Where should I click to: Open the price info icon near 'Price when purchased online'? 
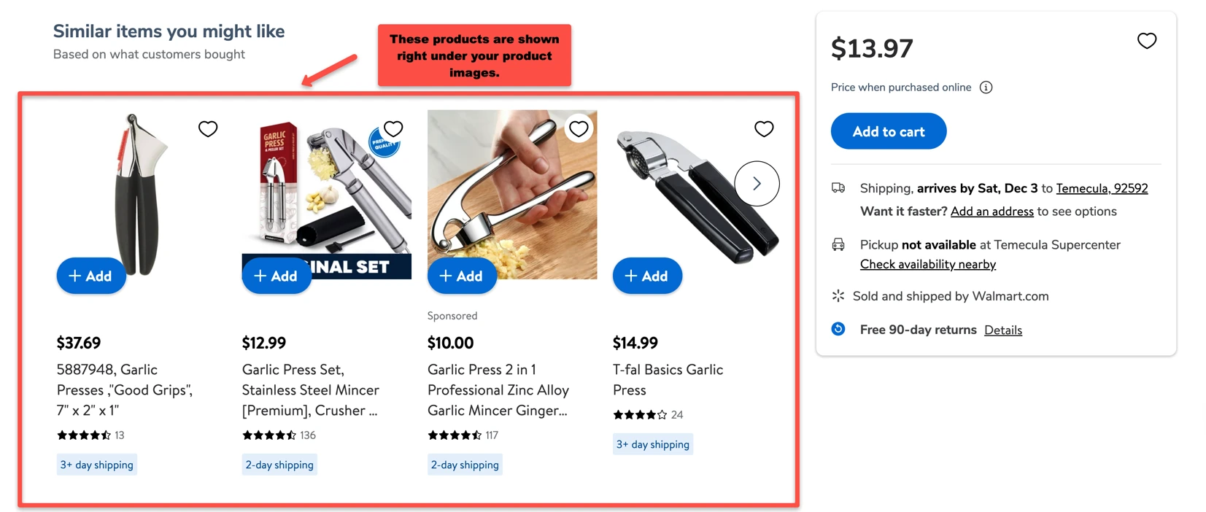click(986, 87)
